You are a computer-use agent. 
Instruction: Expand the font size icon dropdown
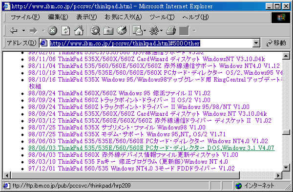[161, 30]
